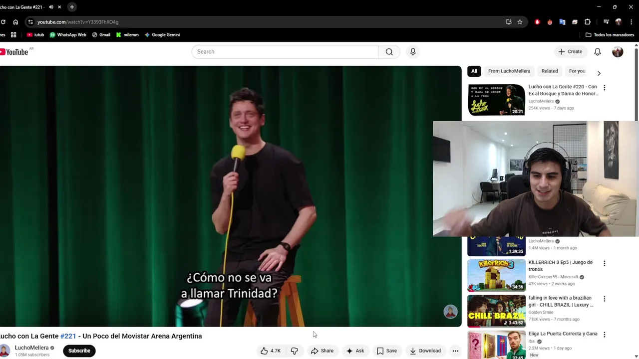The image size is (639, 359).
Task: Open Google Gemini bookmark
Action: click(162, 35)
